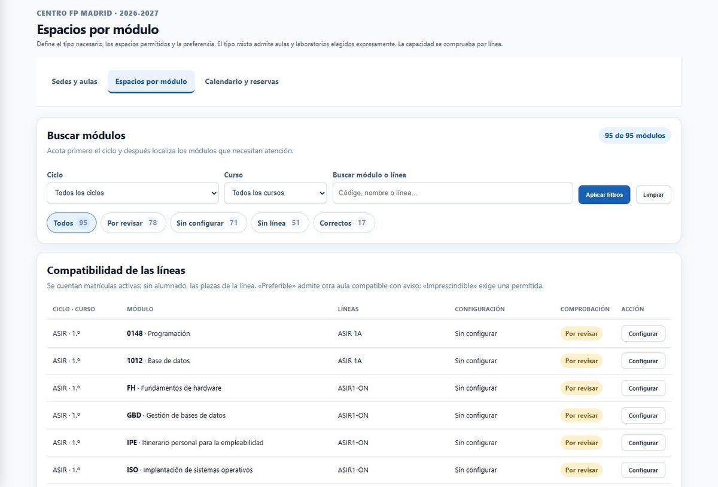Switch to Calendario y reservas tab
718x487 pixels.
click(242, 81)
